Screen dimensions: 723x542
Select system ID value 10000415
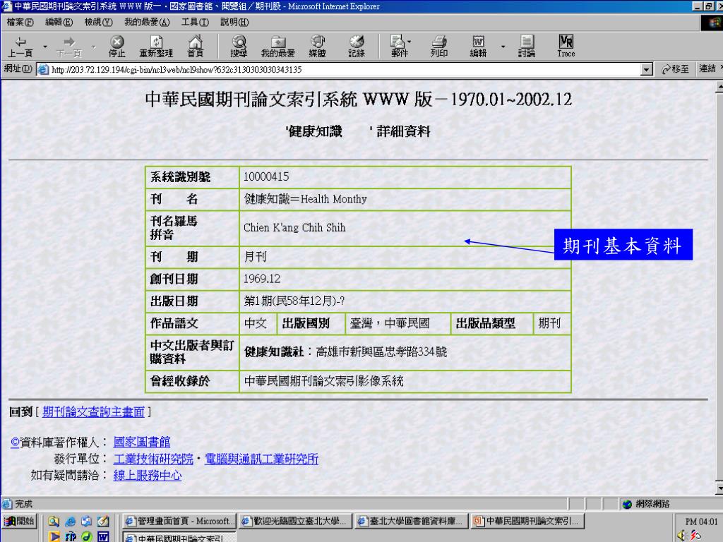pos(266,176)
